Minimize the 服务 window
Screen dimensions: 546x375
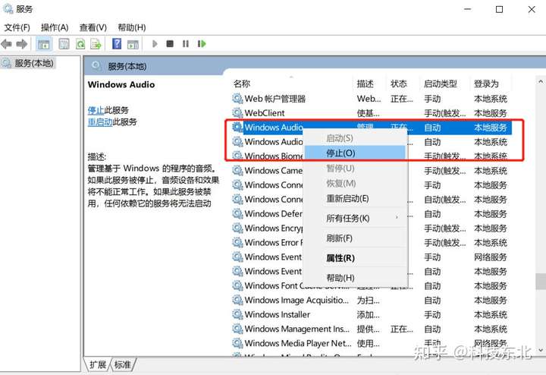(467, 9)
